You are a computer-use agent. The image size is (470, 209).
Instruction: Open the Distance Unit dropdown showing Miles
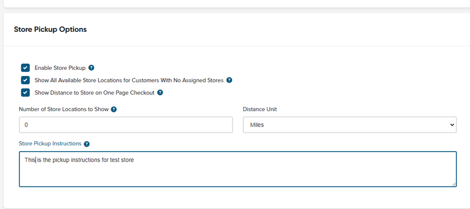click(x=349, y=125)
